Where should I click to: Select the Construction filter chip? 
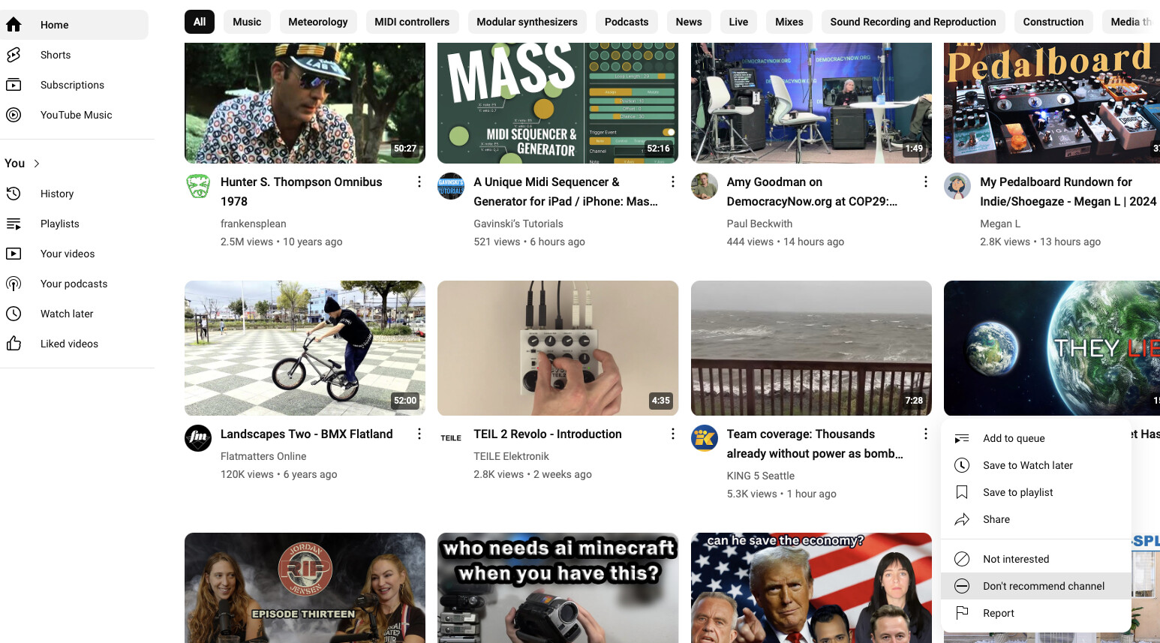point(1053,22)
